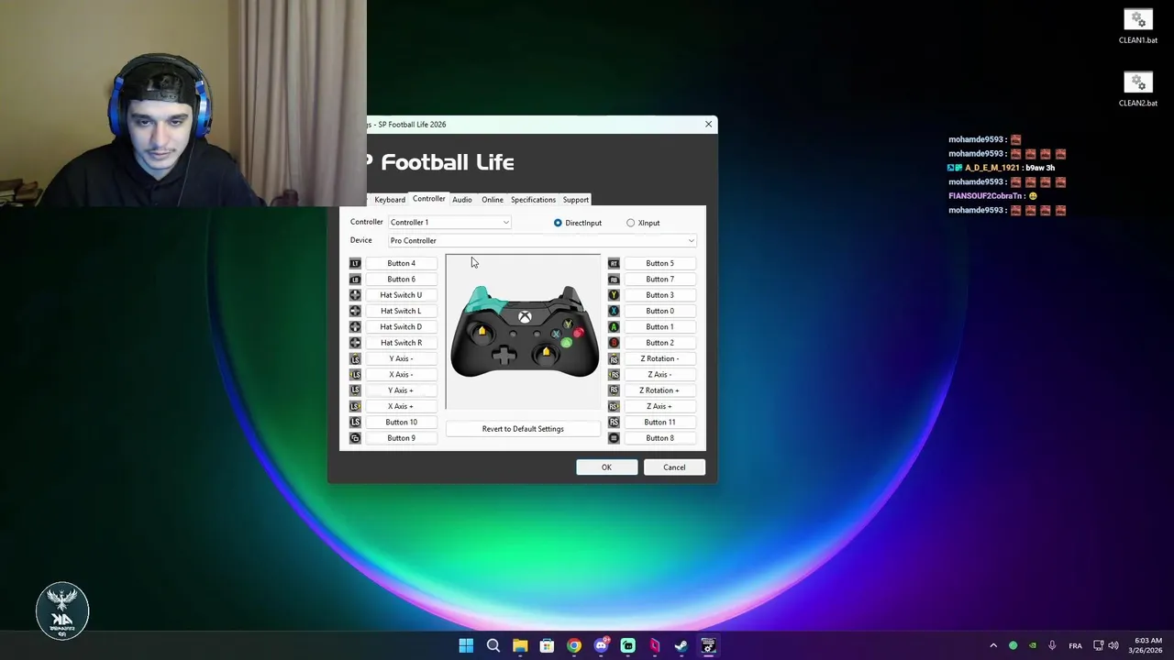The height and width of the screenshot is (660, 1174).
Task: Open Discord from the taskbar
Action: [601, 645]
